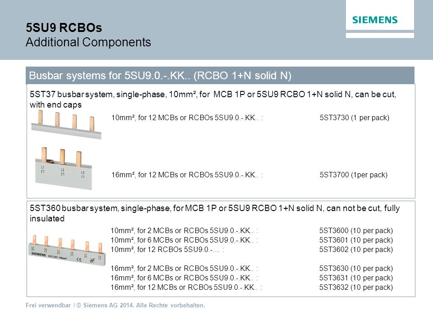433x324 pixels.
Task: Click the Siemens AG 2014 copyright footer
Action: [x=115, y=305]
